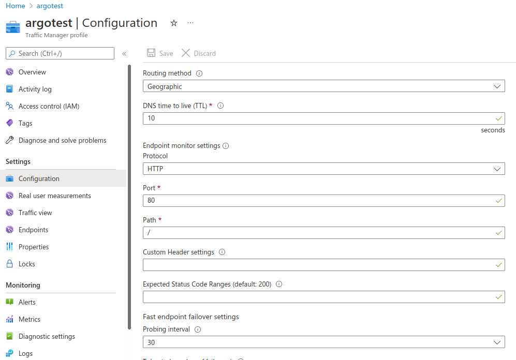Open Endpoints in the sidebar

click(33, 230)
